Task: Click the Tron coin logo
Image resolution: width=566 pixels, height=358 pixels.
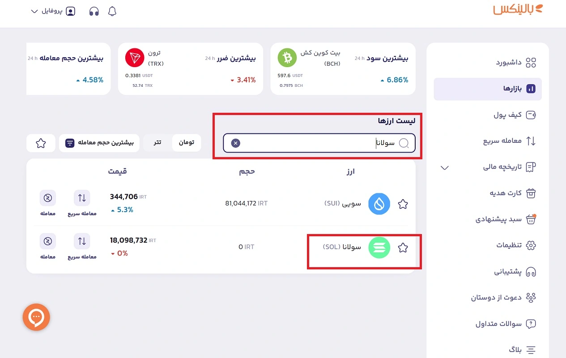Action: click(135, 58)
